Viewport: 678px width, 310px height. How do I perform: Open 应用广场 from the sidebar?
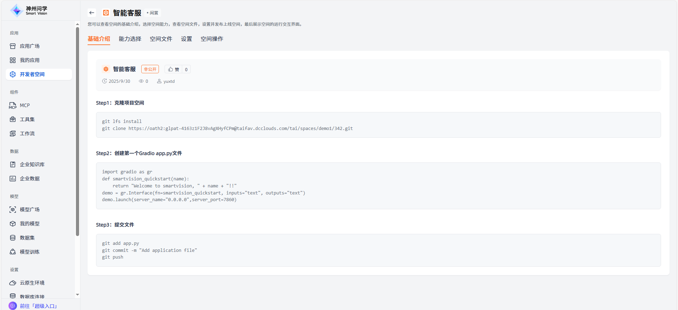pyautogui.click(x=30, y=46)
